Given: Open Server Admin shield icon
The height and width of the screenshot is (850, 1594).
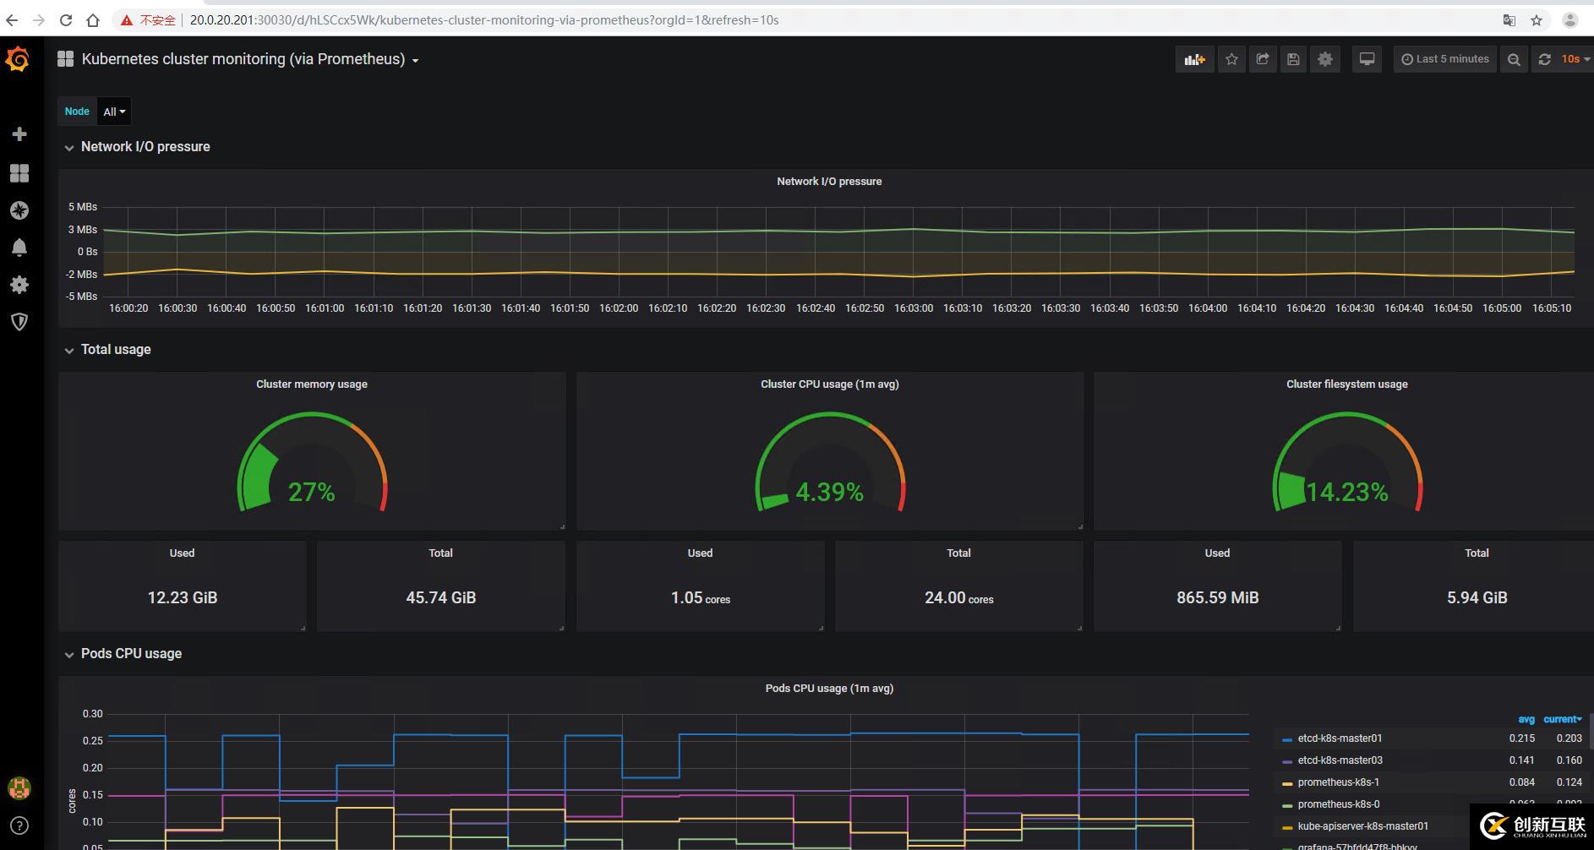Looking at the screenshot, I should pyautogui.click(x=19, y=322).
